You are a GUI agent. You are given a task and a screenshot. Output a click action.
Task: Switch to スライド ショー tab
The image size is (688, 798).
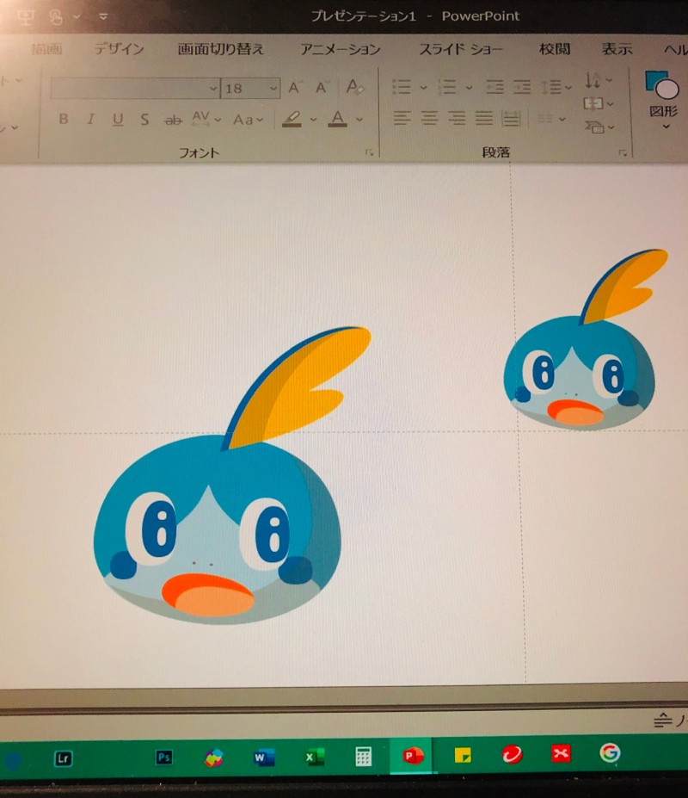[x=461, y=49]
